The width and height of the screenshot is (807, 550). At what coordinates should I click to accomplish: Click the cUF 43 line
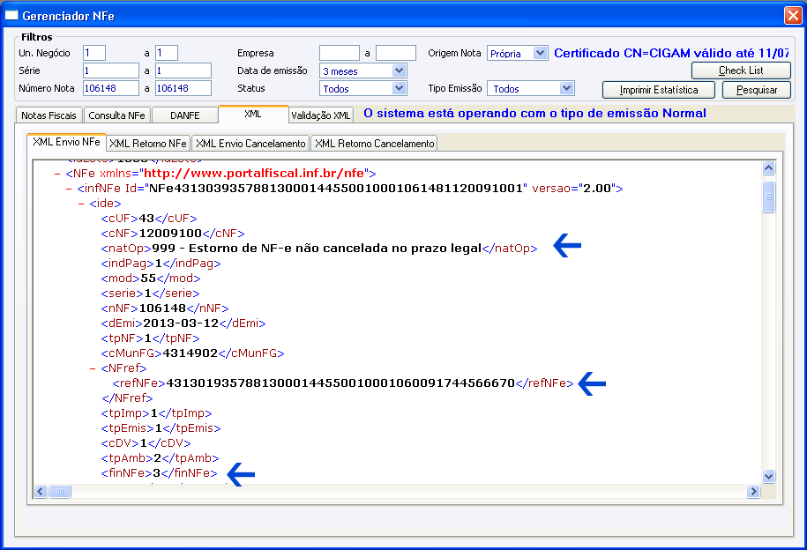149,219
